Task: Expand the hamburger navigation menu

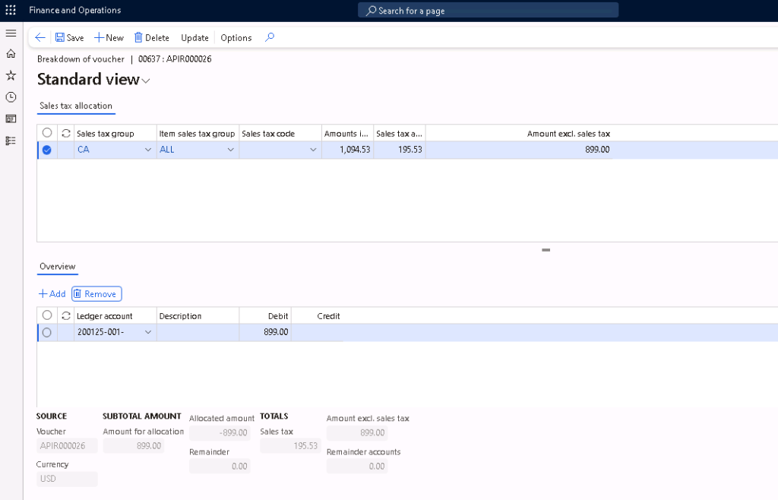Action: (11, 33)
